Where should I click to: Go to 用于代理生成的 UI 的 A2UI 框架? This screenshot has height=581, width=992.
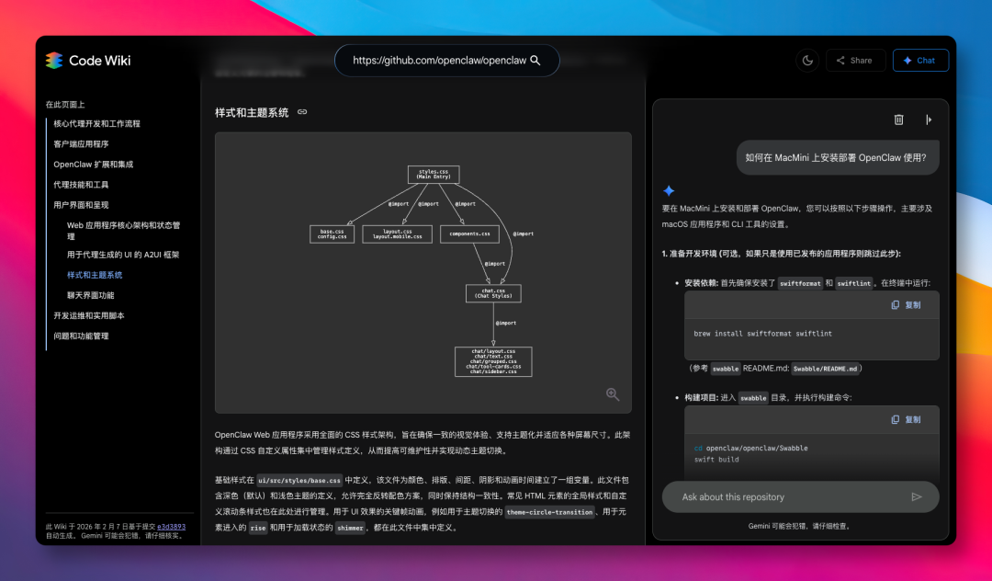[x=123, y=255]
